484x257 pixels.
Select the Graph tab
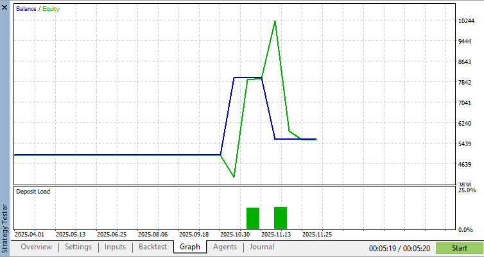point(190,247)
